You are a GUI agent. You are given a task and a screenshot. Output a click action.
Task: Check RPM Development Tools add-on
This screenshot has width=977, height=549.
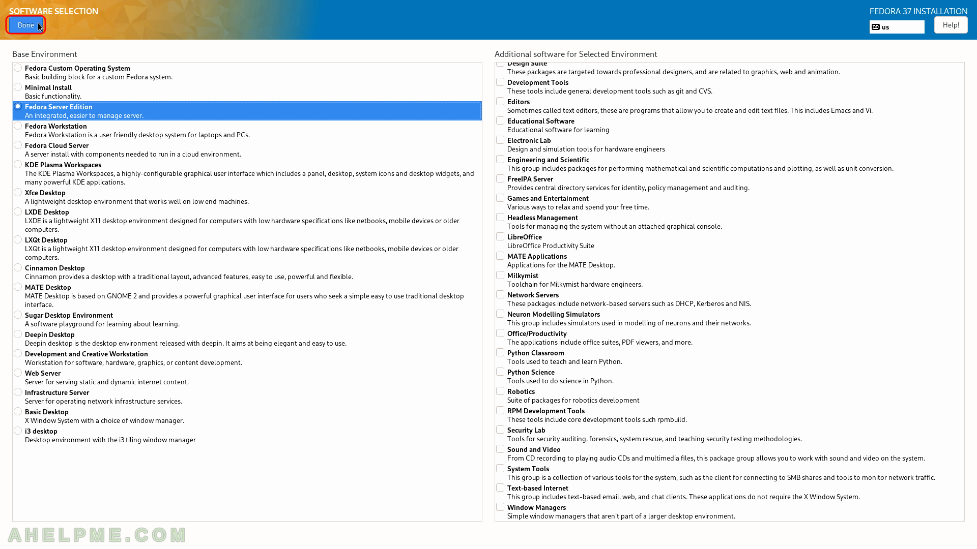pyautogui.click(x=500, y=410)
